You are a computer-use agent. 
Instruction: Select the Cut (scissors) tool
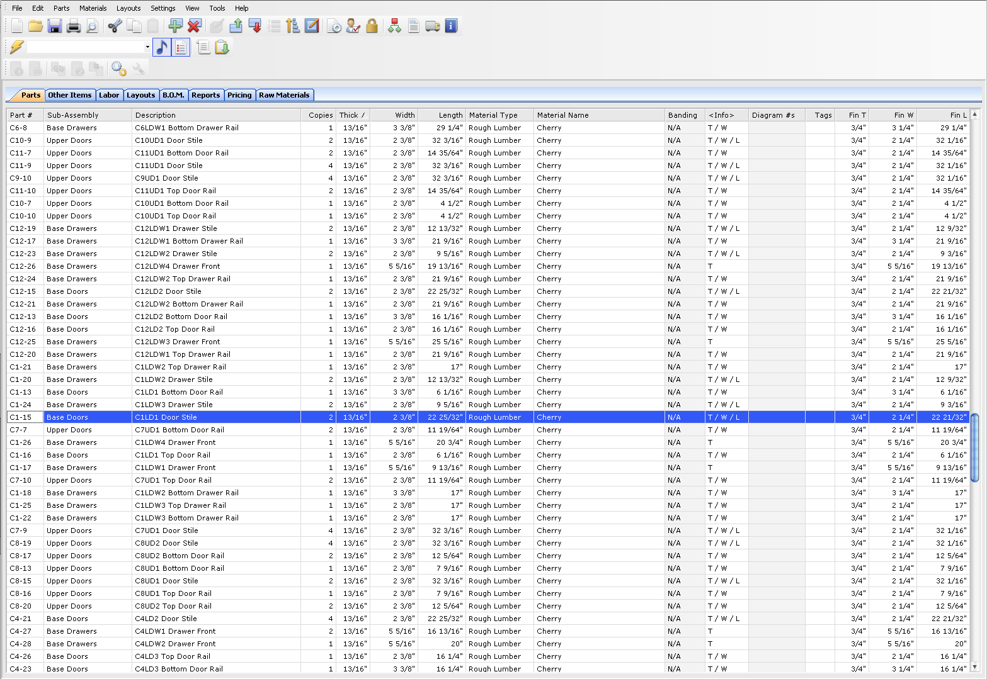[115, 26]
